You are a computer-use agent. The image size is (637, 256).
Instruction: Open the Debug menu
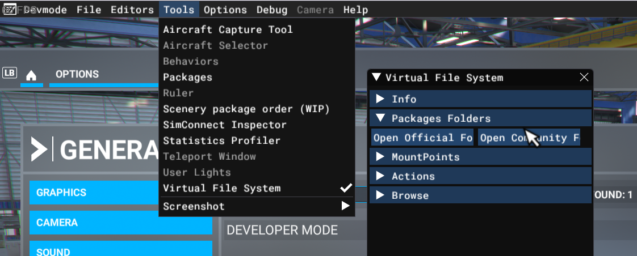[272, 10]
